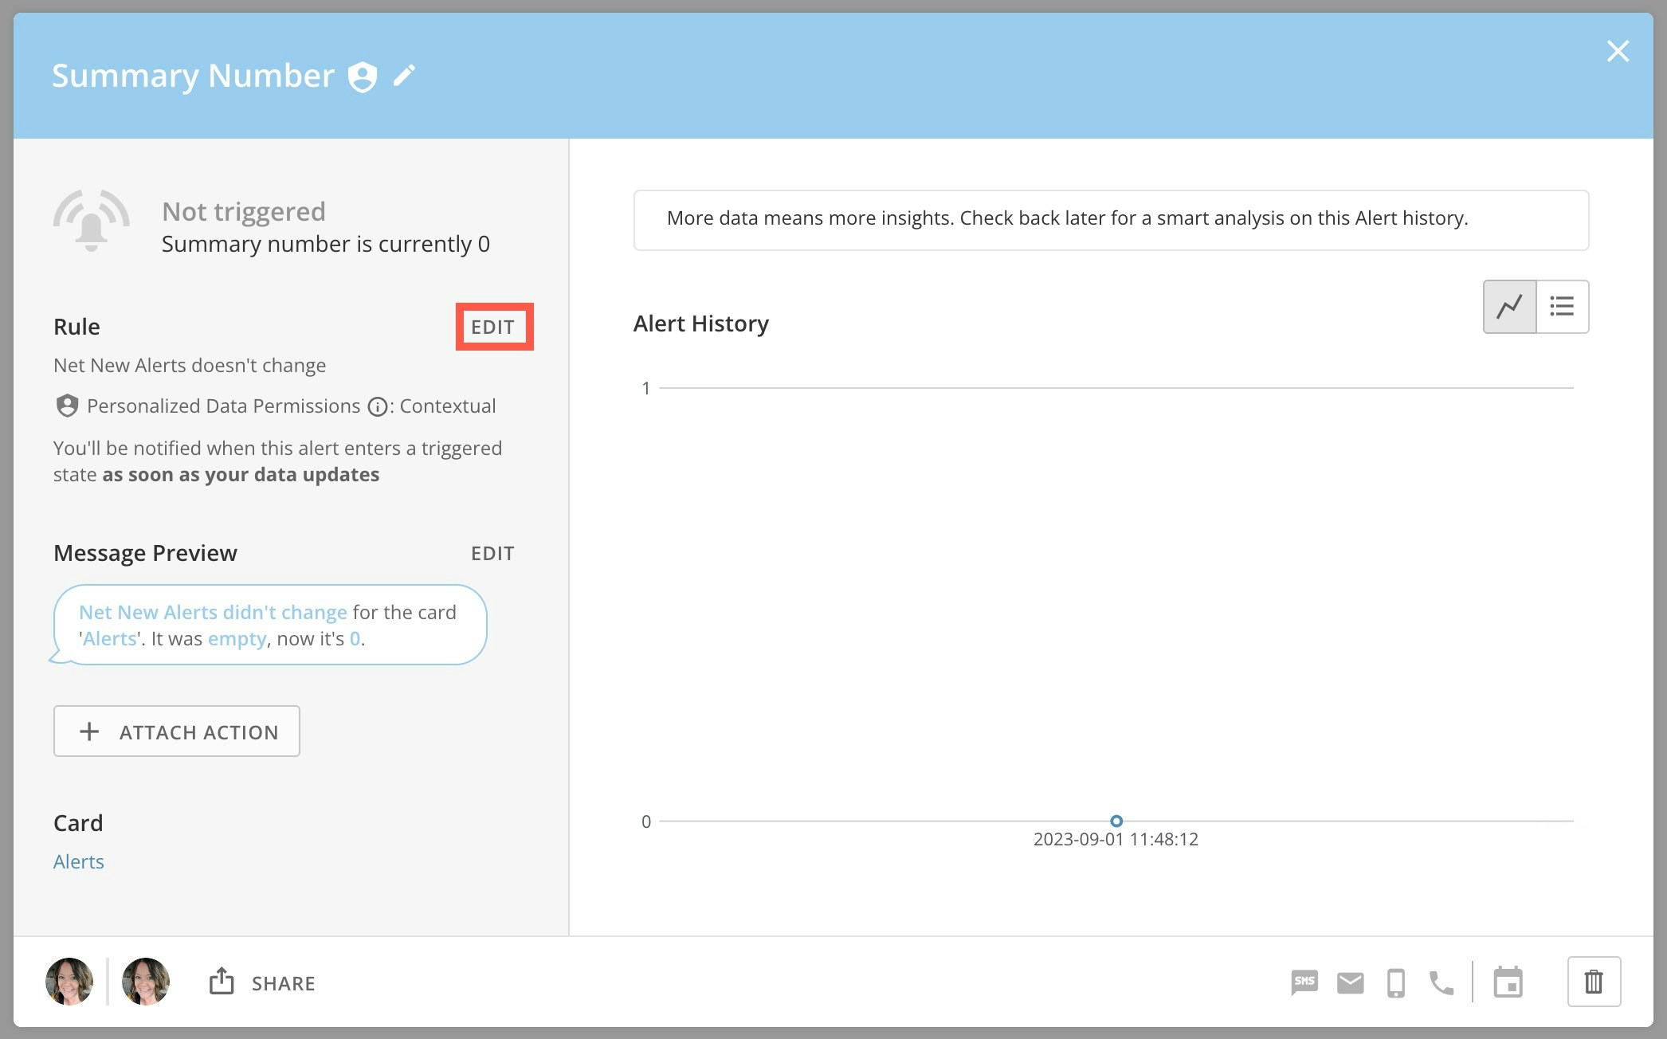
Task: Toggle email notification envelope icon
Action: 1350,982
